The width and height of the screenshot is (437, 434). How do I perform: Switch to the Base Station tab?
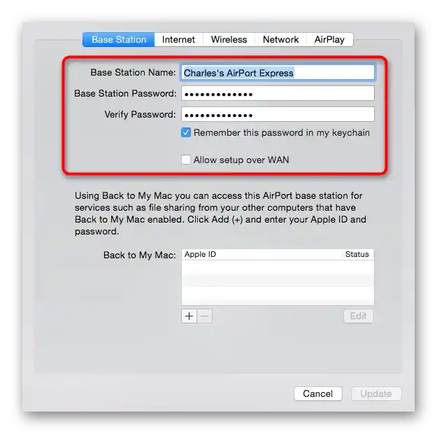pyautogui.click(x=118, y=39)
